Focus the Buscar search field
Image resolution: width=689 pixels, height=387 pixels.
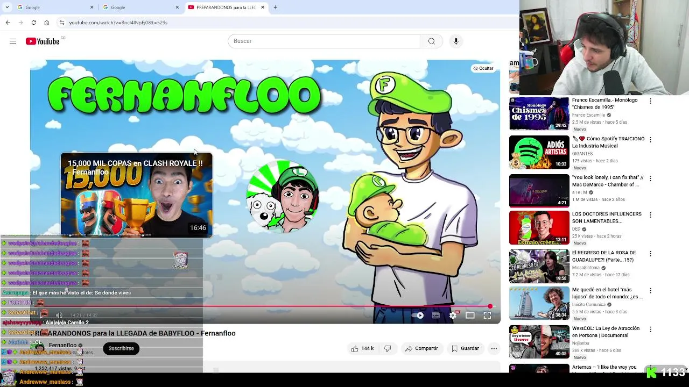click(x=324, y=41)
